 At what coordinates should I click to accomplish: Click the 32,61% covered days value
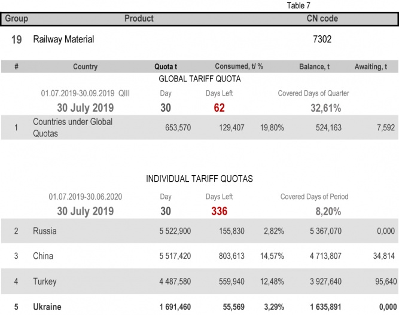tap(325, 108)
